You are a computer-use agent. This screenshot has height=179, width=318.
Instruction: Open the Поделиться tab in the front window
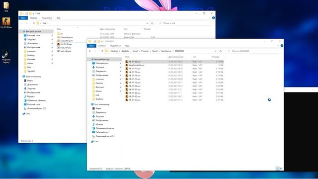pyautogui.click(x=115, y=46)
